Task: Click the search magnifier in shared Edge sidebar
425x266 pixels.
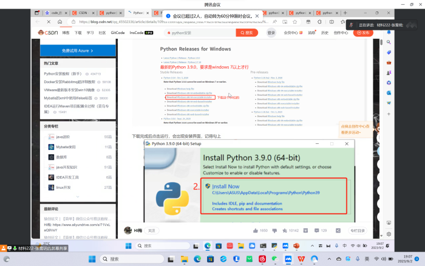Action: (x=389, y=43)
